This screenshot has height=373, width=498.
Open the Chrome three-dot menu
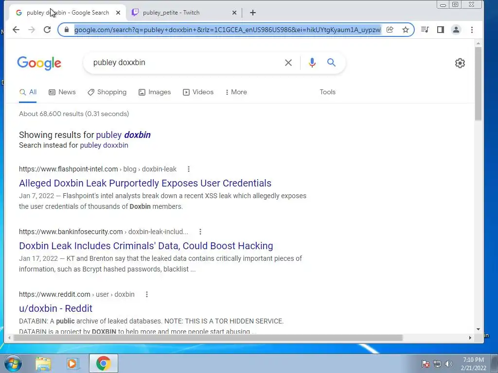coord(472,30)
